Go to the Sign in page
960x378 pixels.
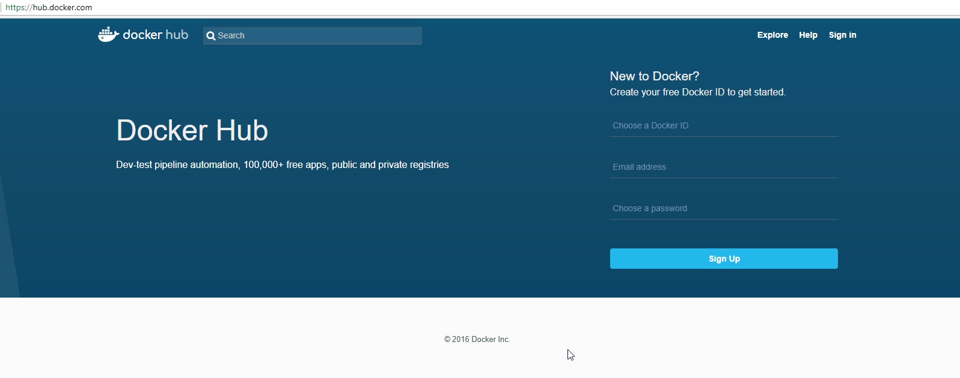click(x=842, y=35)
